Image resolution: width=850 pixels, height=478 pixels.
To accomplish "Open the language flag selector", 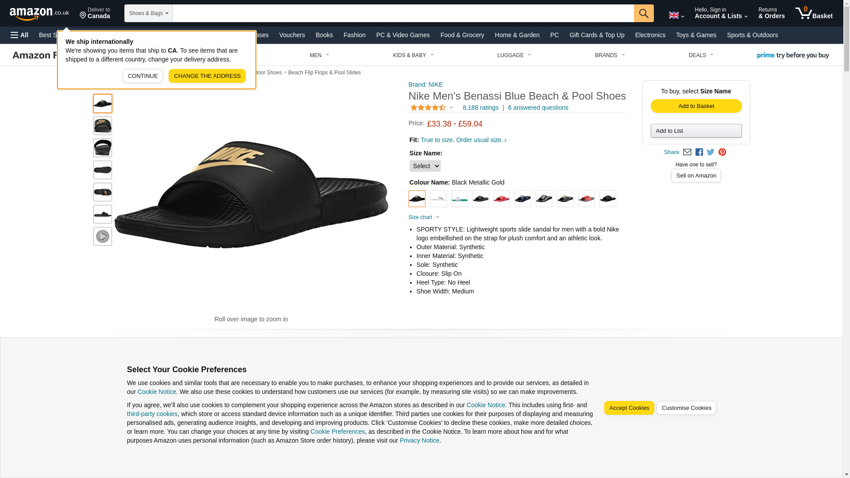I will (676, 15).
